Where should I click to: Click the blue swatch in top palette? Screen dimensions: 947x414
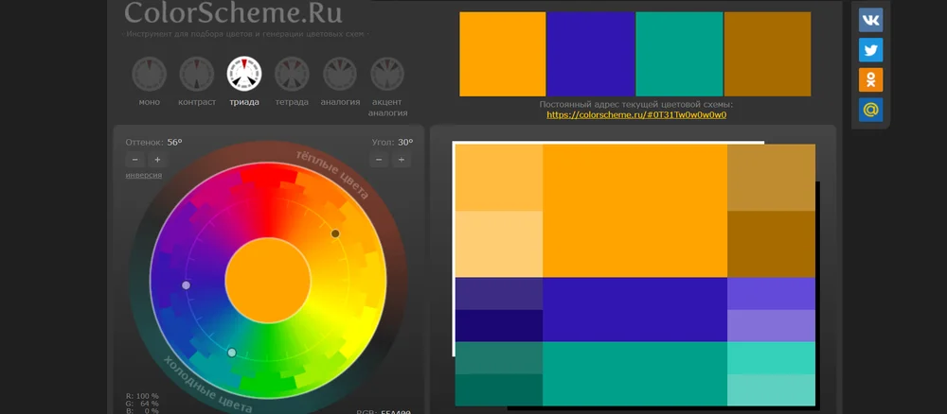(x=591, y=54)
